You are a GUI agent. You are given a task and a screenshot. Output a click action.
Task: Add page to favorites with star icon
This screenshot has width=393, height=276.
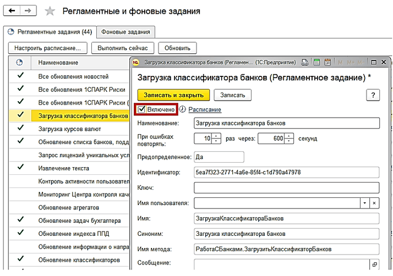[50, 12]
